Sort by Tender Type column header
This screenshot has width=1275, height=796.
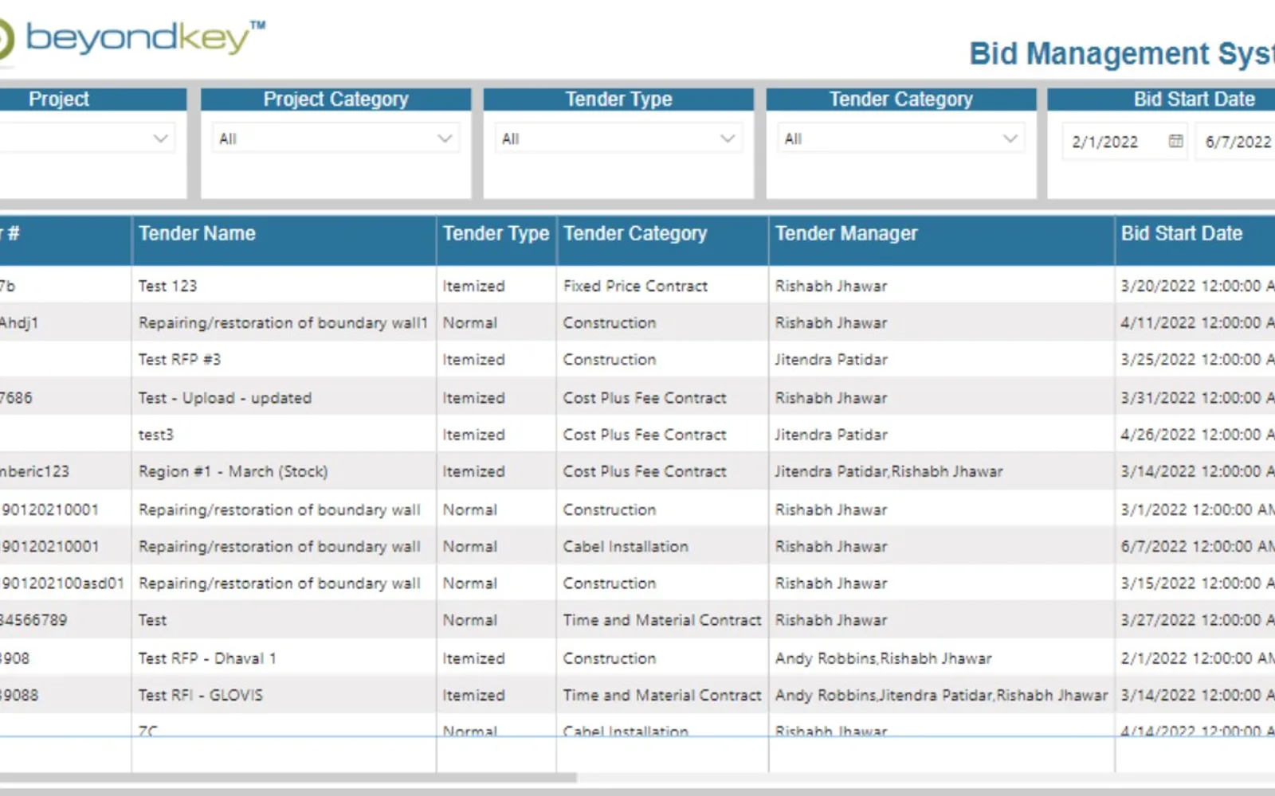pos(496,233)
